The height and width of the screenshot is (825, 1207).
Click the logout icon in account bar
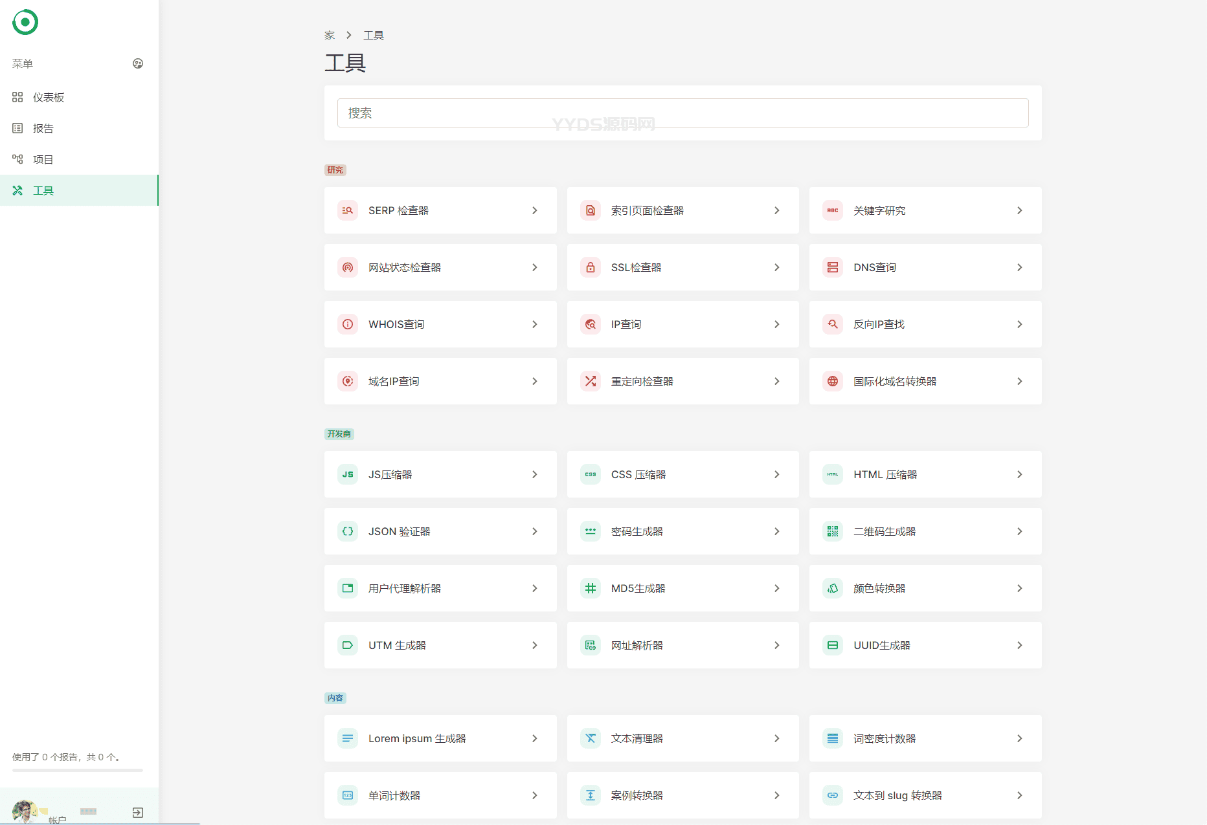138,813
